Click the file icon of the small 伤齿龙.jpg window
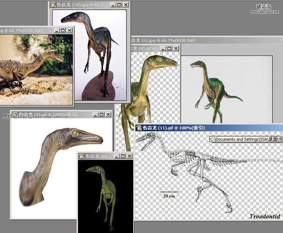This screenshot has width=283, height=233. click(x=81, y=156)
